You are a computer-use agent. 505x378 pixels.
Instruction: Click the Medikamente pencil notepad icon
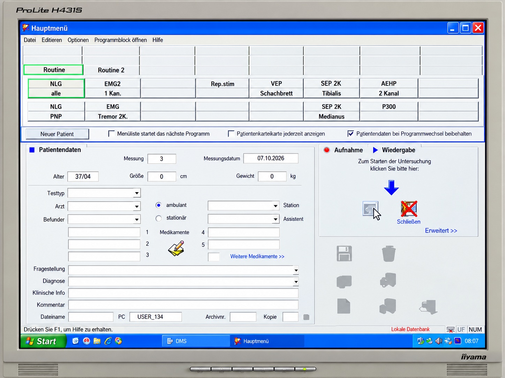[176, 248]
